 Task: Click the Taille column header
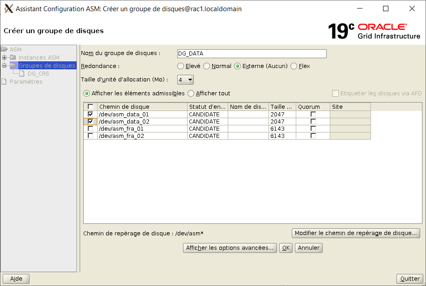(282, 107)
